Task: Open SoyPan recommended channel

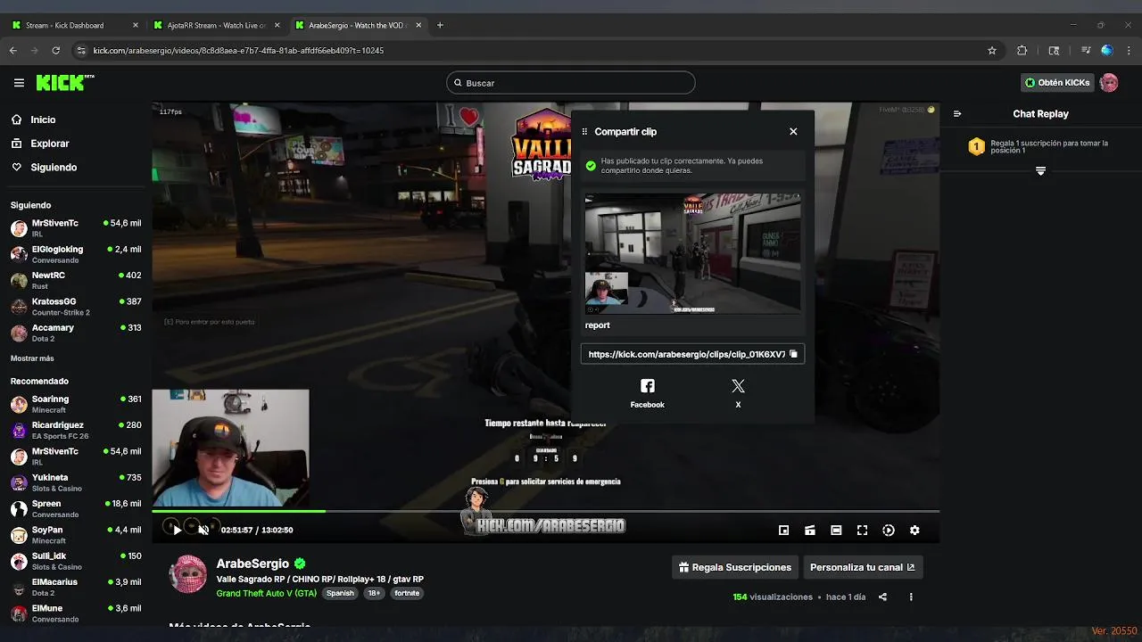Action: tap(76, 534)
